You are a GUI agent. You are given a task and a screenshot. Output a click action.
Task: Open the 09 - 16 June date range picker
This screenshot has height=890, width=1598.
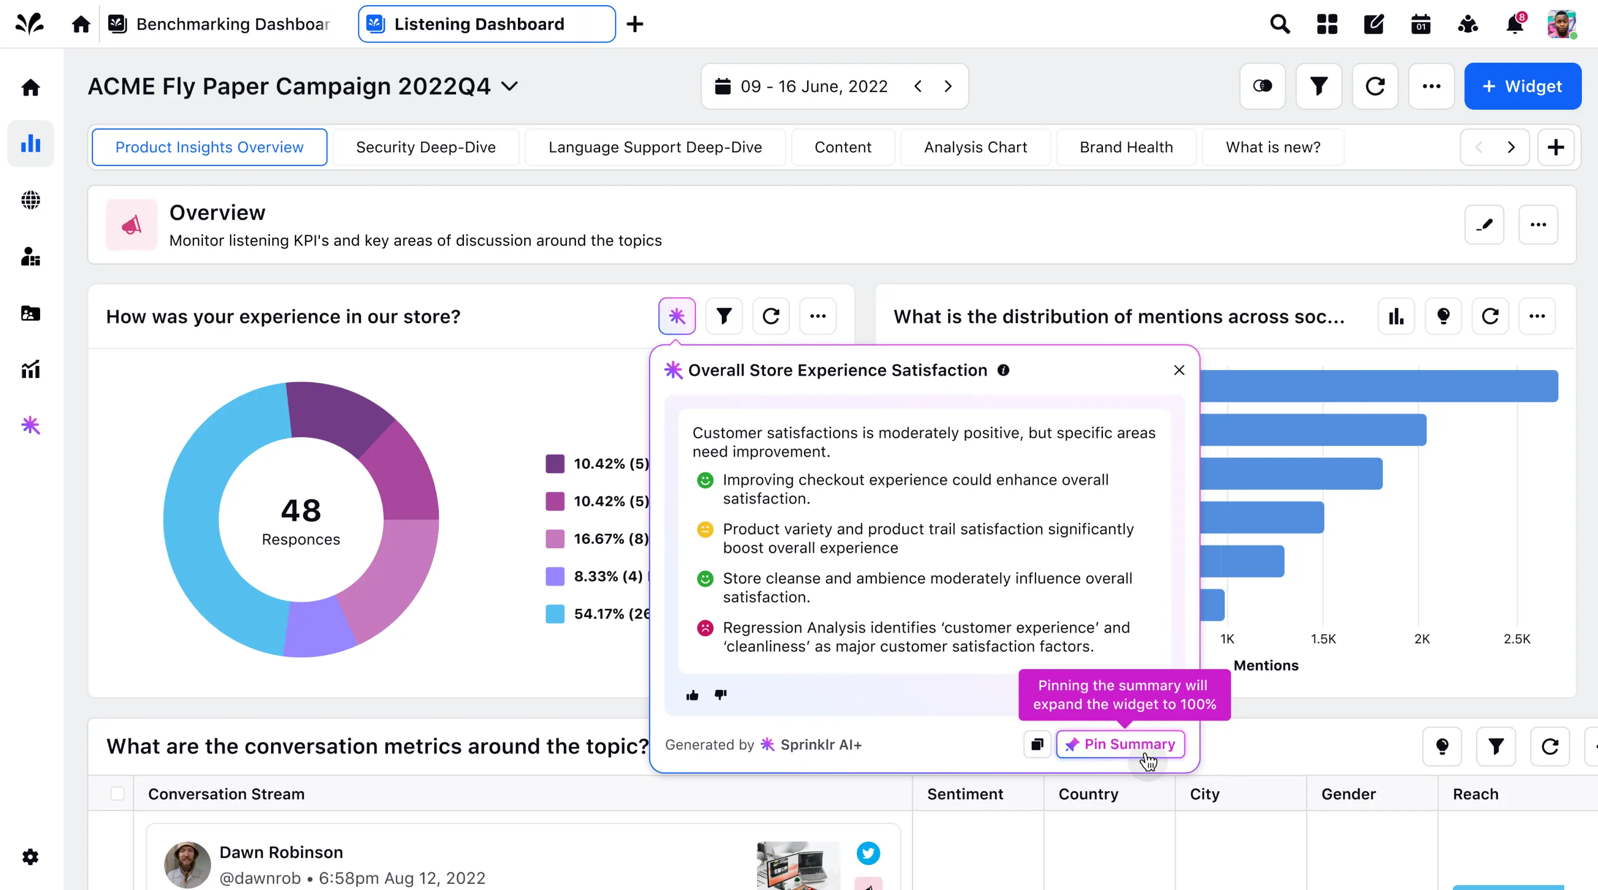(813, 86)
